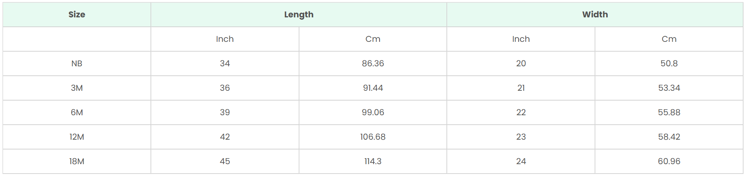
Task: Click the Size column header
Action: coord(77,15)
